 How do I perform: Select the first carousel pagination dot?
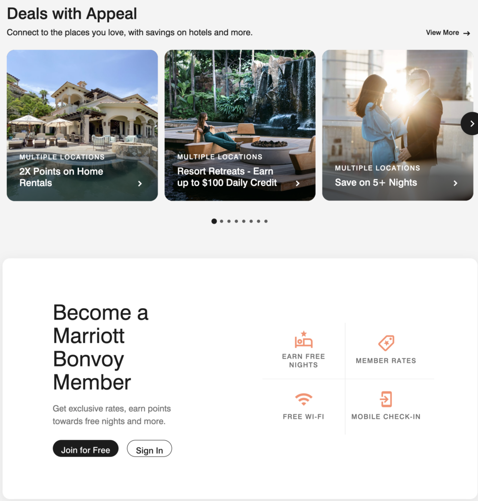(x=214, y=221)
